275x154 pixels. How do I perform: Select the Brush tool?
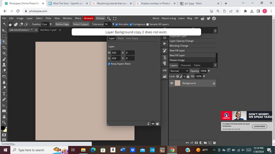point(4,59)
